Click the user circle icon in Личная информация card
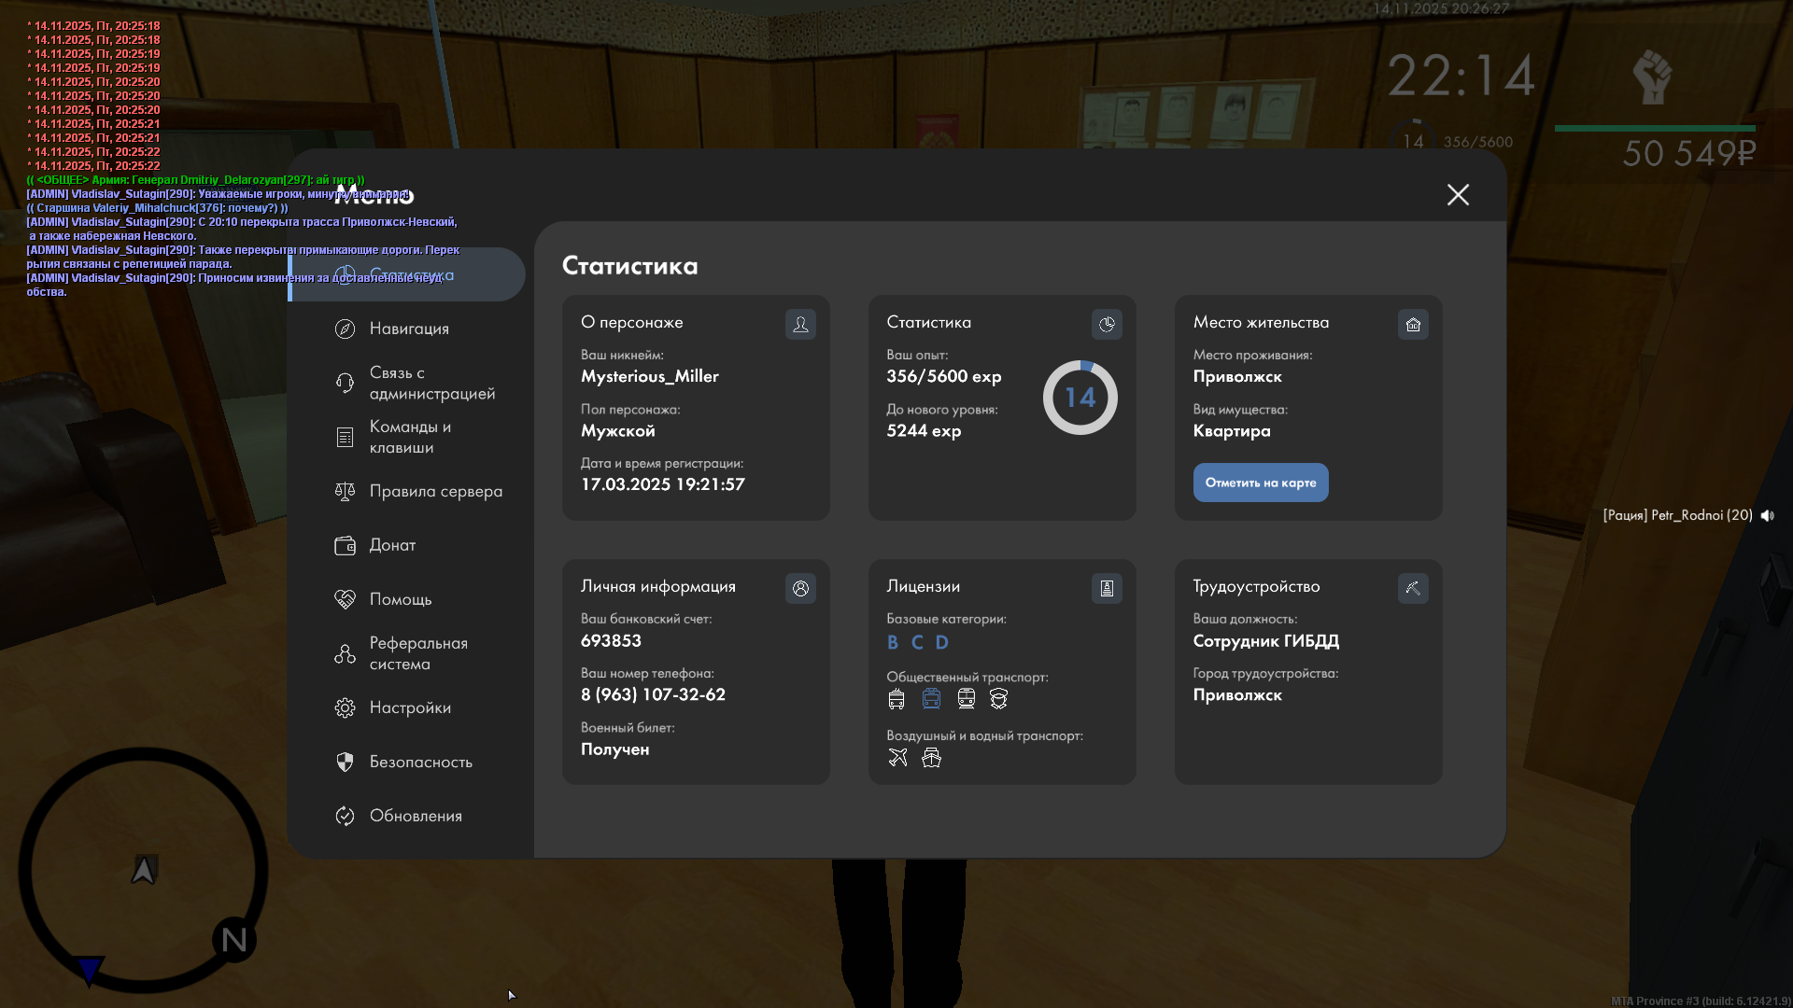 point(800,588)
